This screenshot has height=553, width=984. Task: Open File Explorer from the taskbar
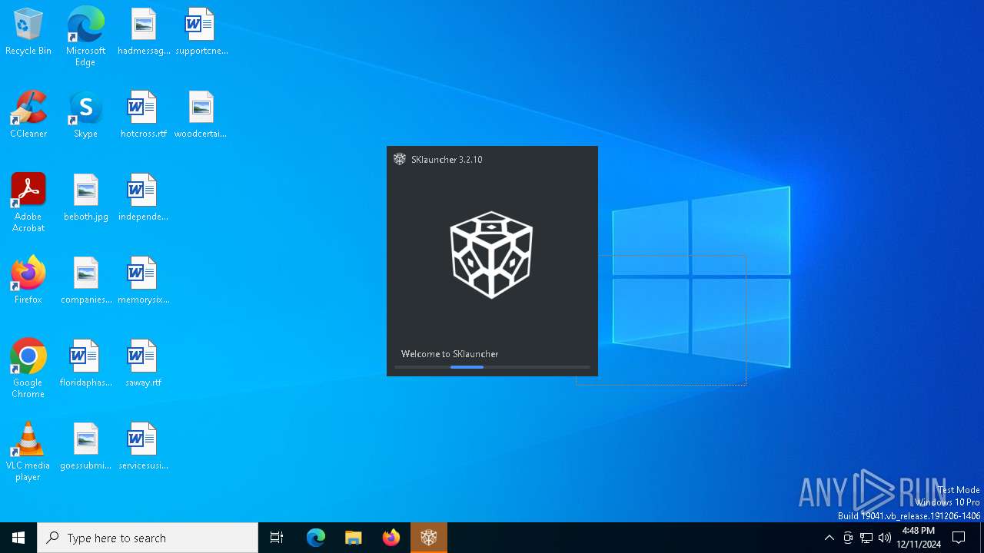pos(353,538)
